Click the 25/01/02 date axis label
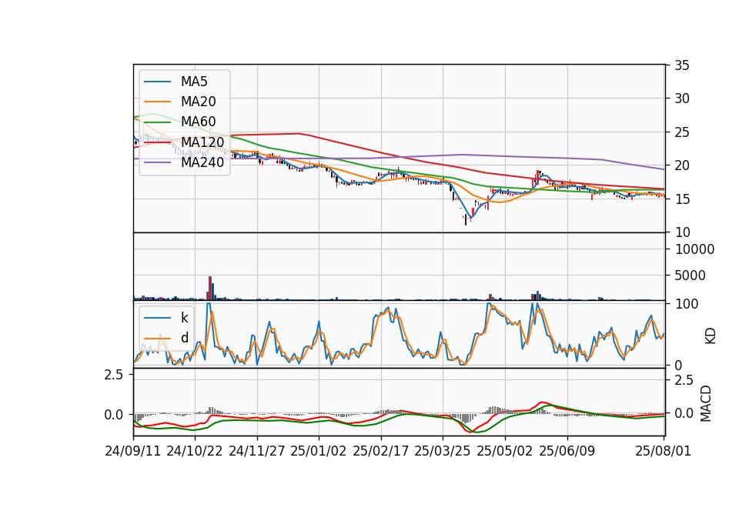Image resolution: width=739 pixels, height=531 pixels. [x=319, y=451]
